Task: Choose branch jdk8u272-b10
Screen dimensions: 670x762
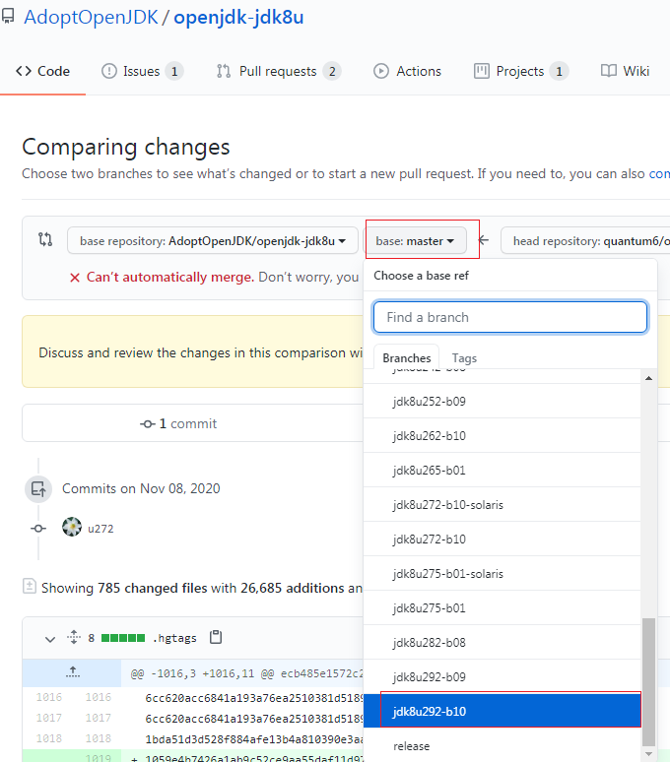Action: (502, 539)
